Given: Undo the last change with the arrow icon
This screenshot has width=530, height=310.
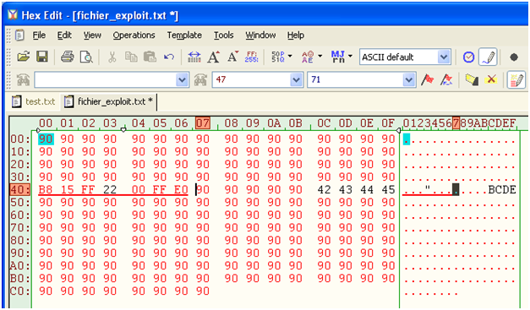Looking at the screenshot, I should (x=169, y=57).
